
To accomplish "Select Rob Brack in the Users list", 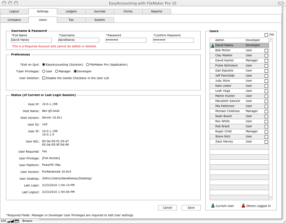I will coord(239,126).
